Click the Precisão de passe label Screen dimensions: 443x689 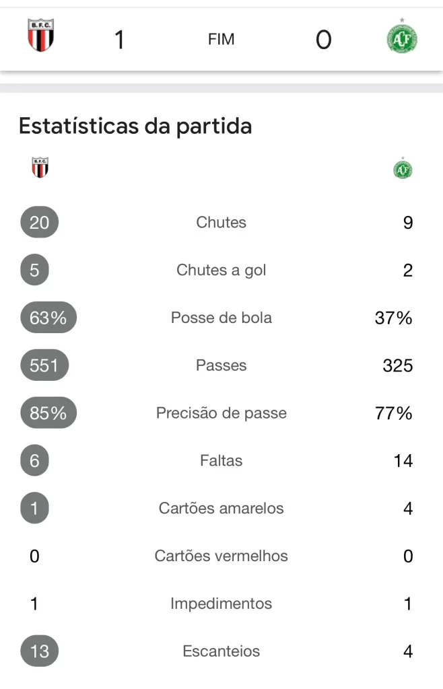221,413
